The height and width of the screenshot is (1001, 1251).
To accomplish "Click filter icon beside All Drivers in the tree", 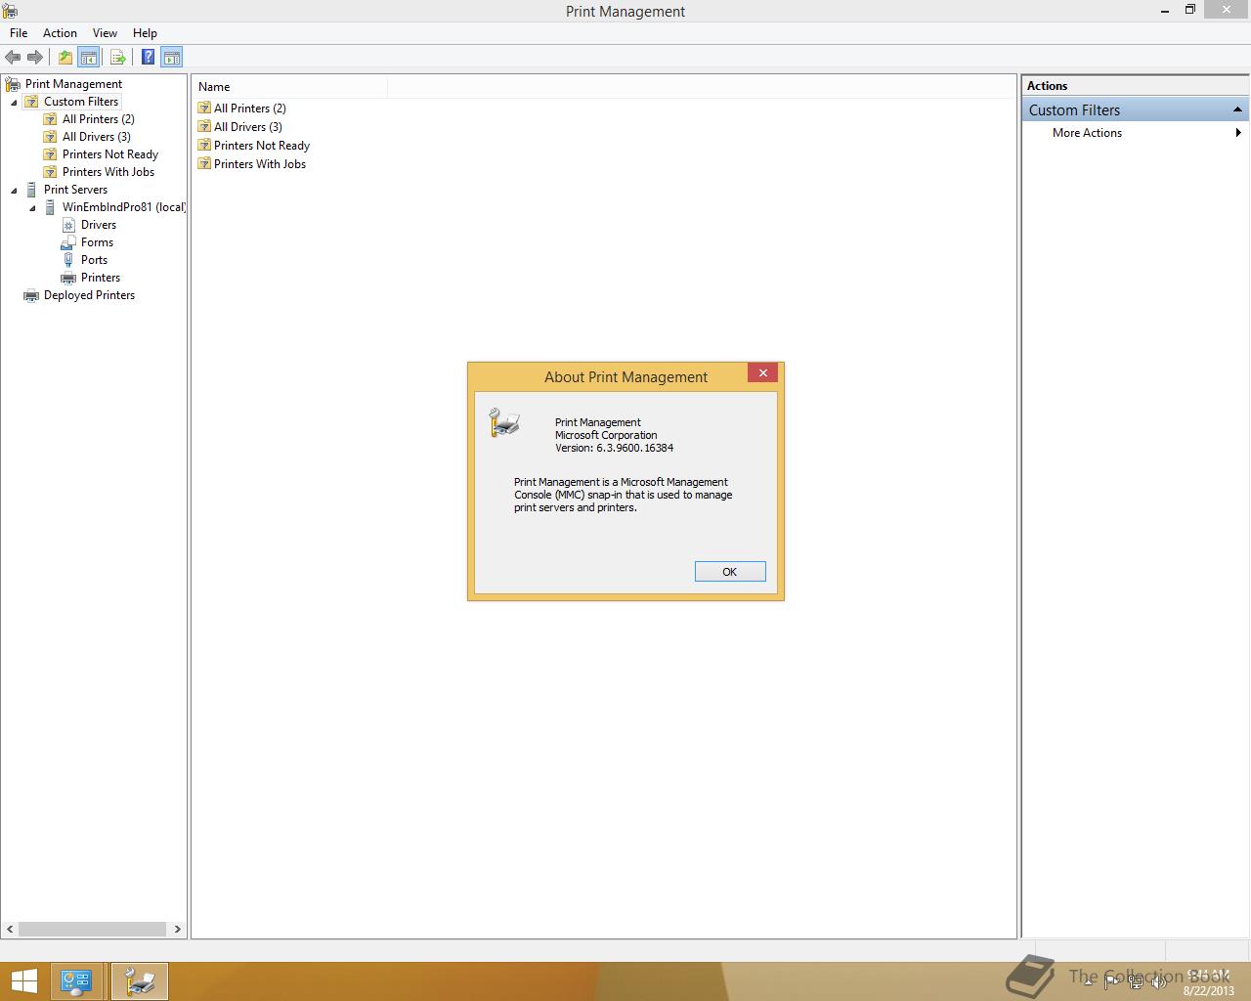I will [x=50, y=137].
